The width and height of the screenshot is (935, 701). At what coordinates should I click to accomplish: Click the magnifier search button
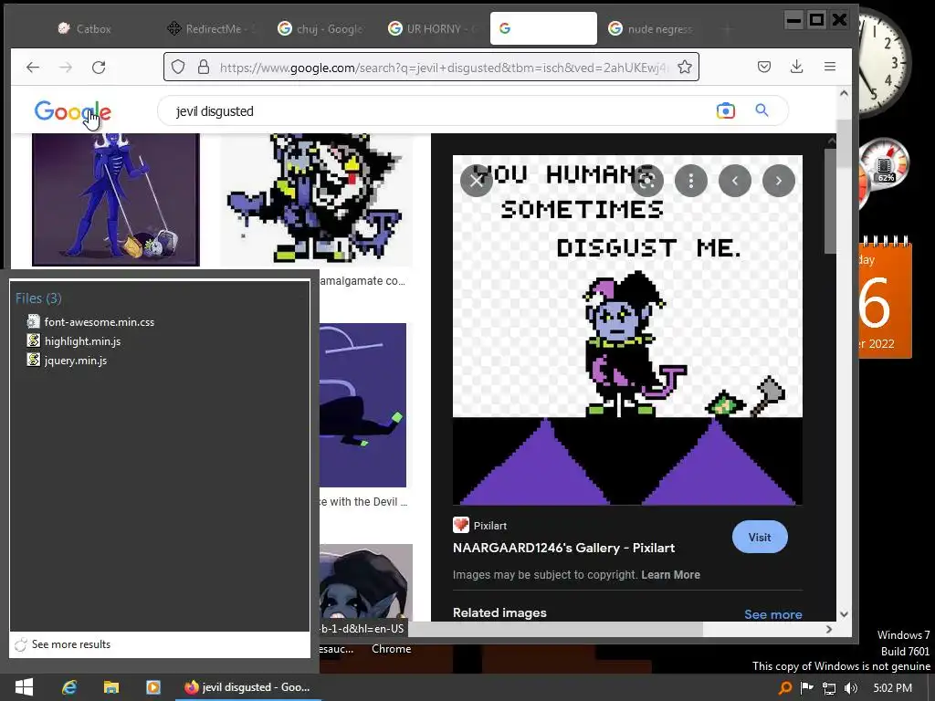[x=762, y=110]
